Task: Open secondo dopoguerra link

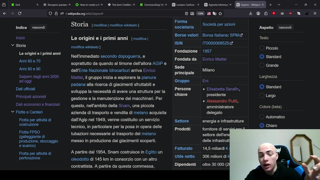Action: tap(120, 56)
